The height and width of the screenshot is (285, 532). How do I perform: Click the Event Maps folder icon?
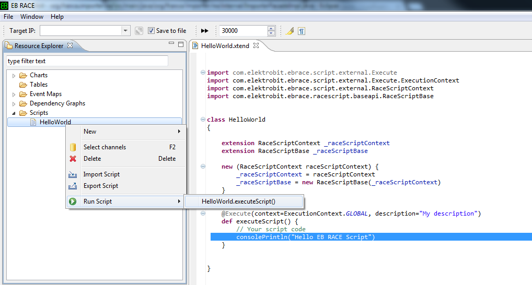pyautogui.click(x=23, y=94)
